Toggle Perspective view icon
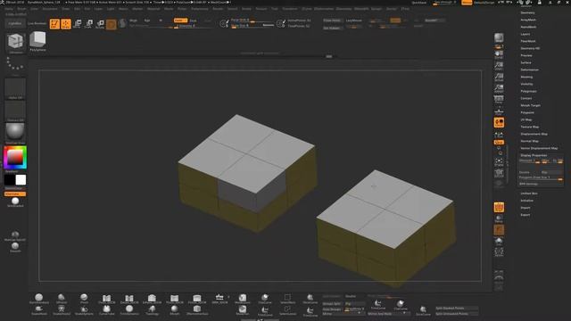This screenshot has height=321, width=571. click(499, 100)
